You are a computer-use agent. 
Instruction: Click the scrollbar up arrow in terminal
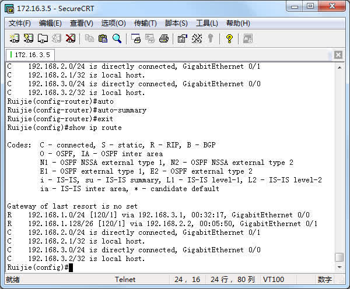(339, 67)
